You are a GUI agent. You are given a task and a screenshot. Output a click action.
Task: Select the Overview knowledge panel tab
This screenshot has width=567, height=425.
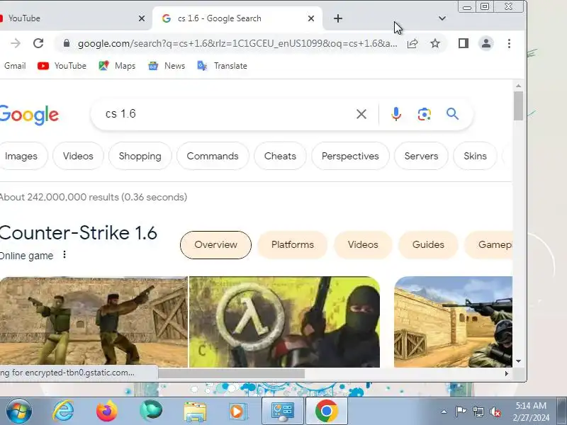(215, 245)
